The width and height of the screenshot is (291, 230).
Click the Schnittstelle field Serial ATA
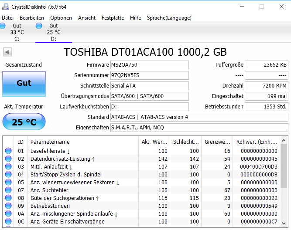[150, 86]
